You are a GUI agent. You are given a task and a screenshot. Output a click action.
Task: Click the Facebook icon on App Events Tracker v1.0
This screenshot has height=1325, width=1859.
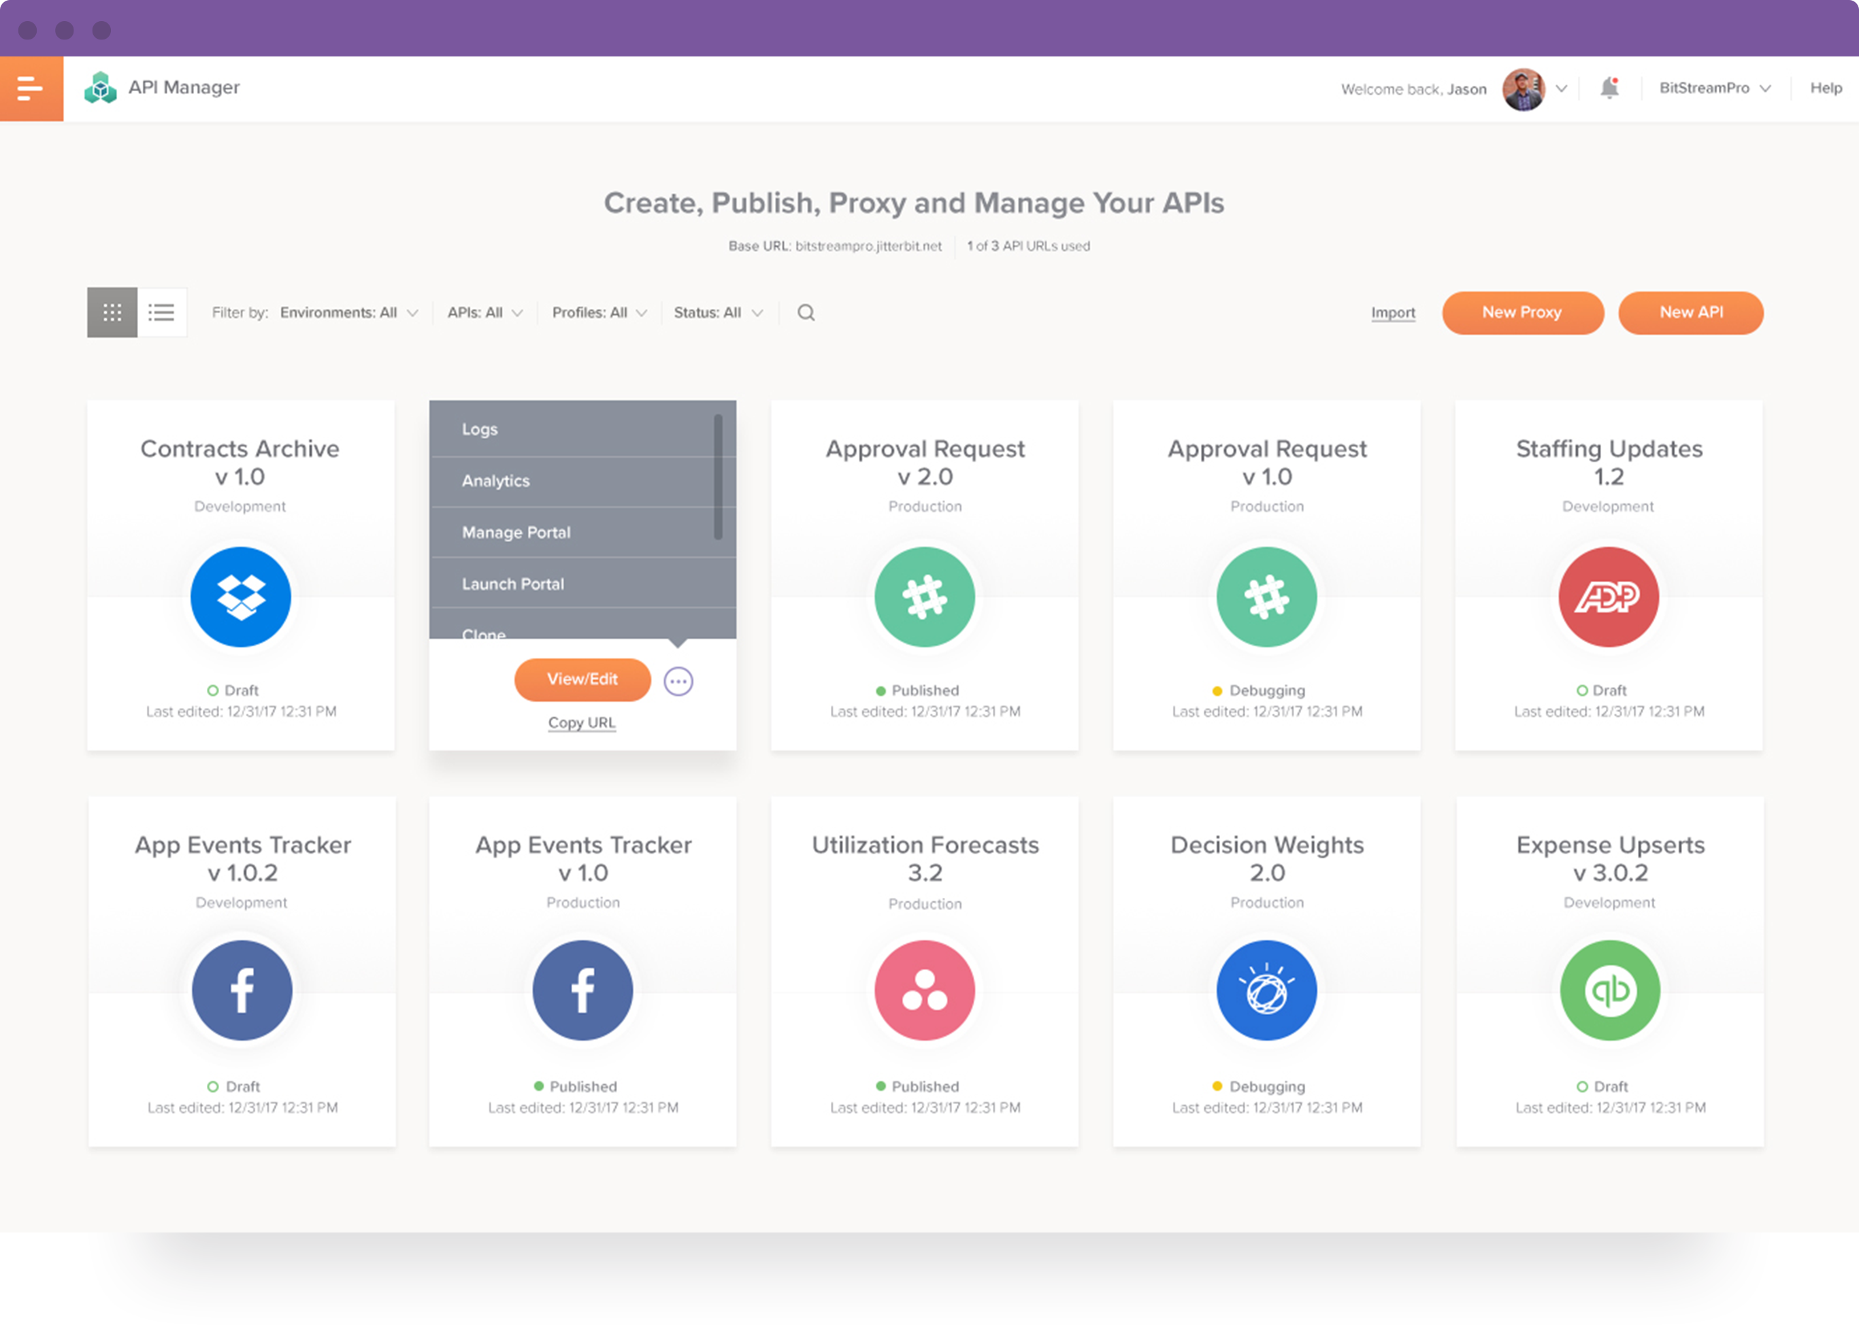point(582,990)
